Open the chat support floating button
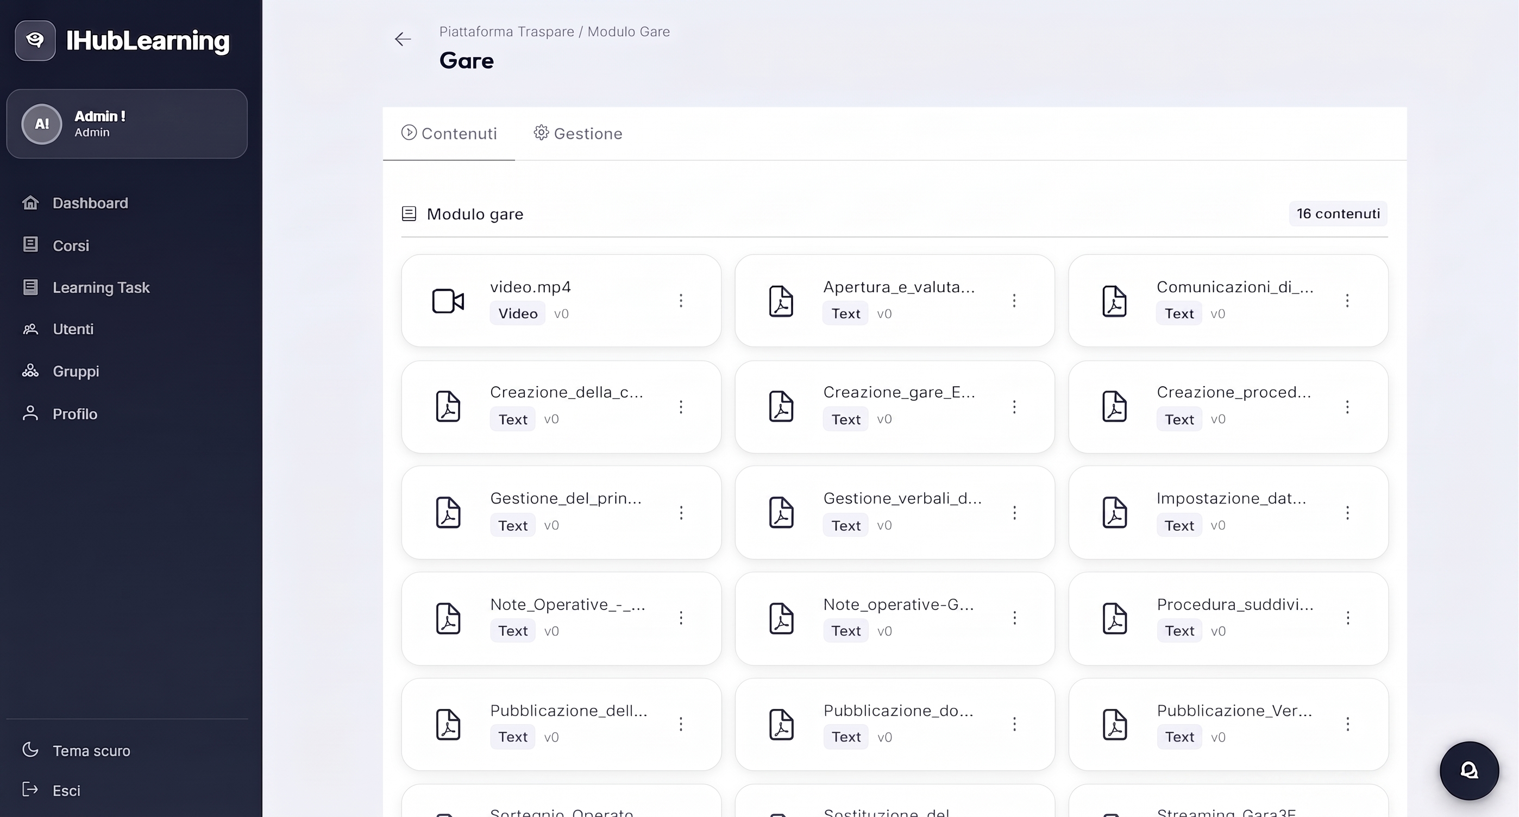The height and width of the screenshot is (817, 1519). (x=1469, y=770)
